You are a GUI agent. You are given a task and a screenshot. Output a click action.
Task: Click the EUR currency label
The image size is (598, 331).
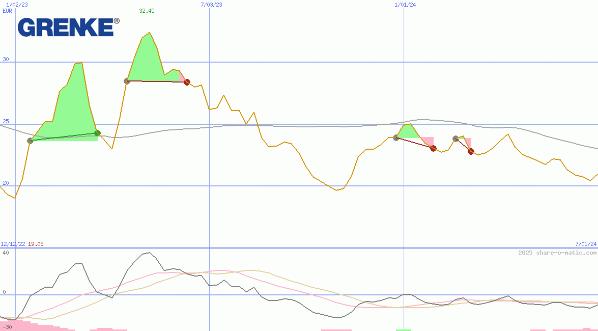(7, 10)
